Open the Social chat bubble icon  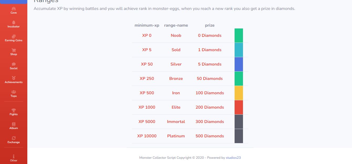(14, 64)
